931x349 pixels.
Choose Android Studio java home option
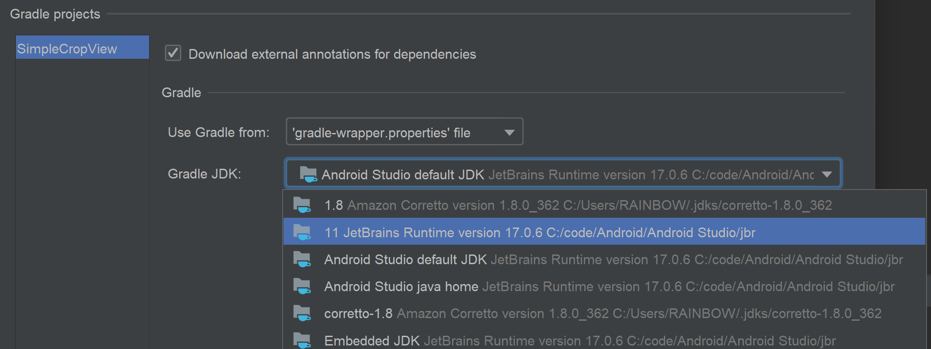[604, 286]
